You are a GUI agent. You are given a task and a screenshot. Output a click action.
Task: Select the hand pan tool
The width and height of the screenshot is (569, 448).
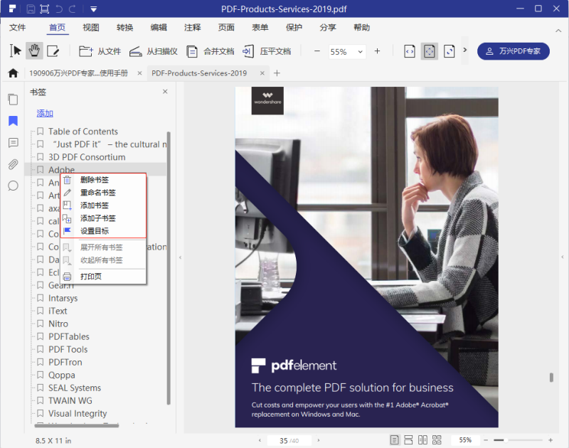[x=33, y=51]
